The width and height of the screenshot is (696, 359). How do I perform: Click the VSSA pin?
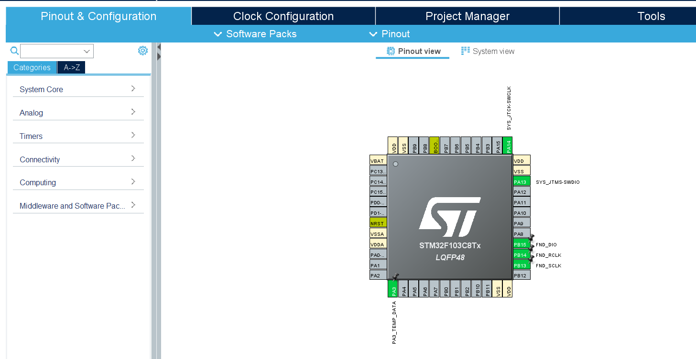379,234
